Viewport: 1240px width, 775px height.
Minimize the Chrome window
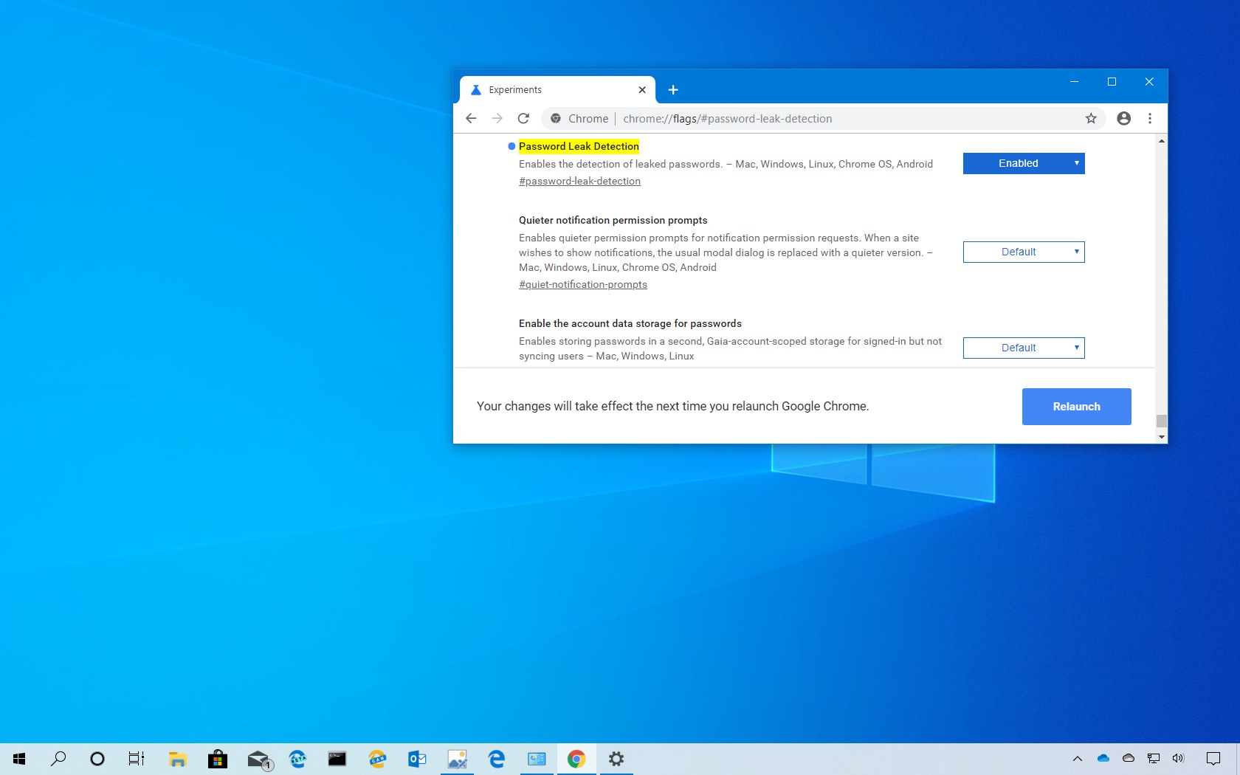pyautogui.click(x=1075, y=82)
